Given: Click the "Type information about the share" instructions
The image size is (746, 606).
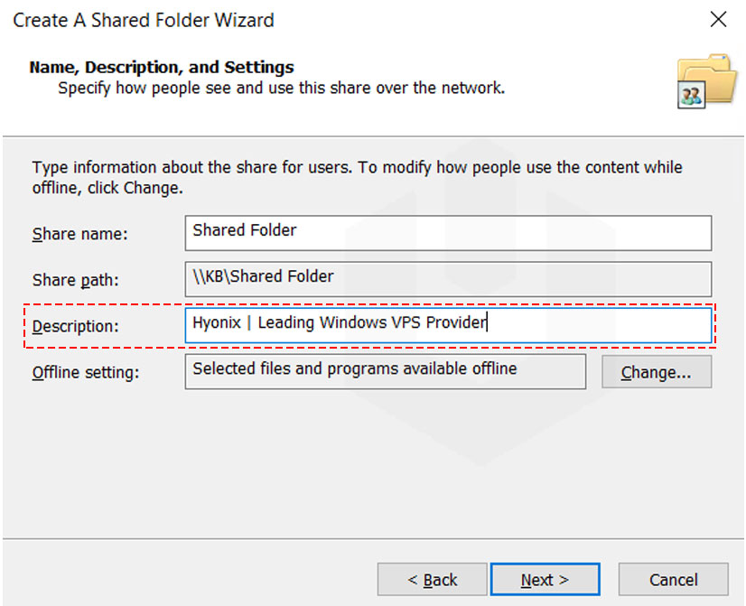Looking at the screenshot, I should point(357,177).
